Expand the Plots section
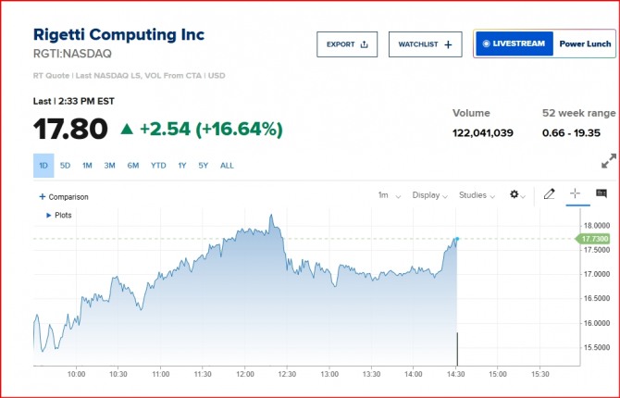Viewport: 620px width, 398px height. click(x=49, y=215)
